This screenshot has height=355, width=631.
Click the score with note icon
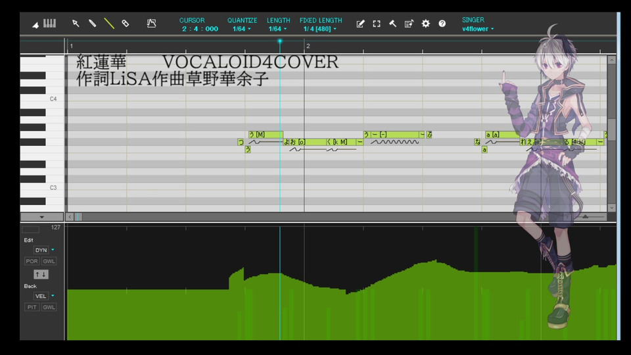(x=409, y=24)
